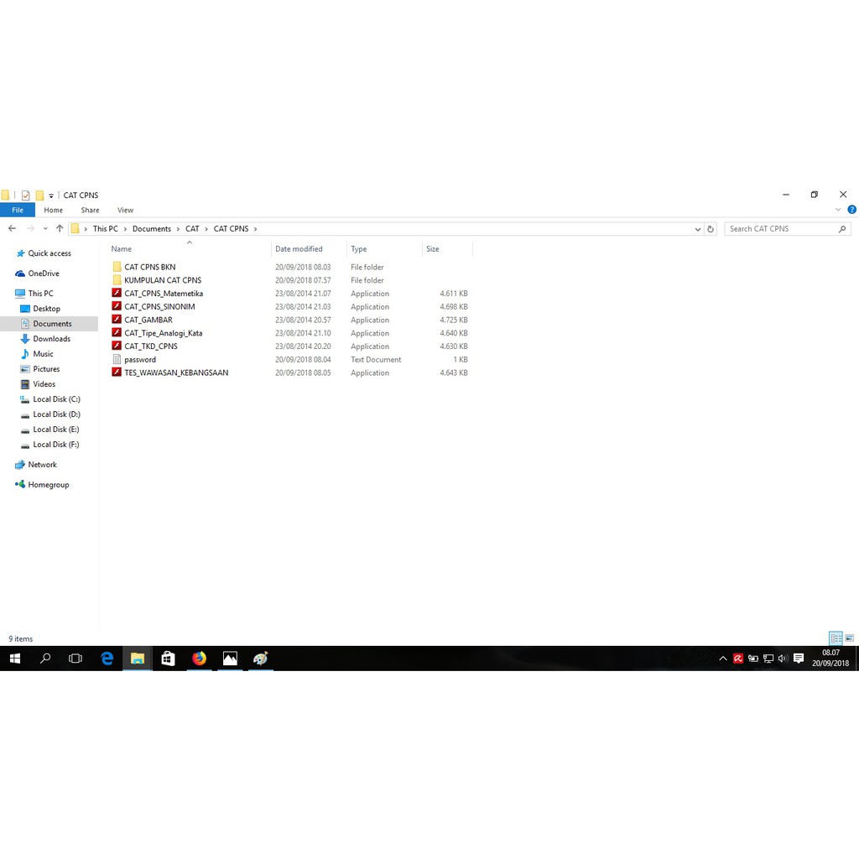Click the Refresh button beside address bar
859x859 pixels.
click(711, 229)
